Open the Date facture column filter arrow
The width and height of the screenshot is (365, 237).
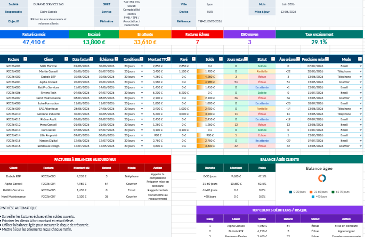click(92, 59)
